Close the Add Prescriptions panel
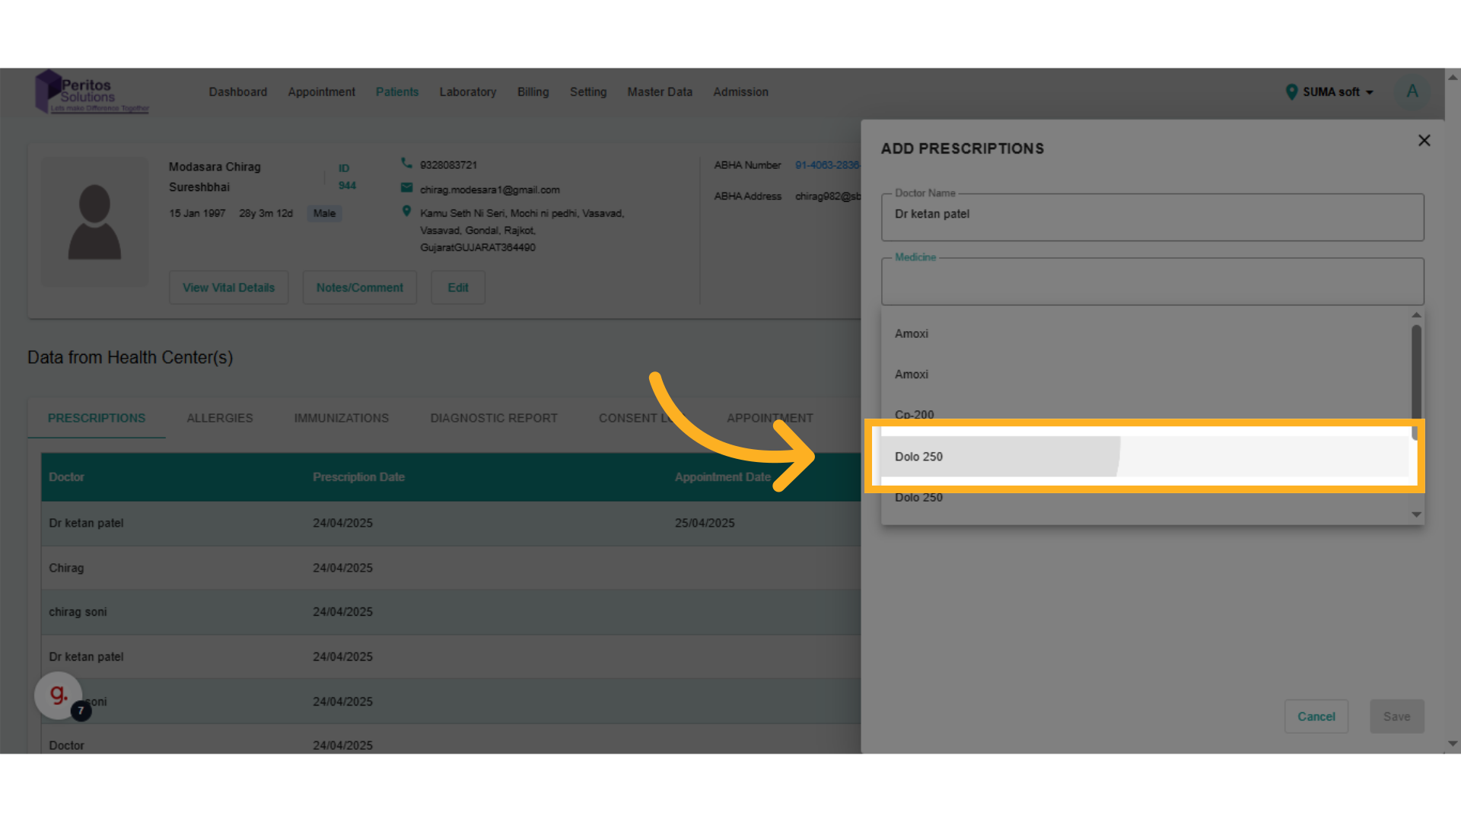The image size is (1461, 822). coord(1424,141)
